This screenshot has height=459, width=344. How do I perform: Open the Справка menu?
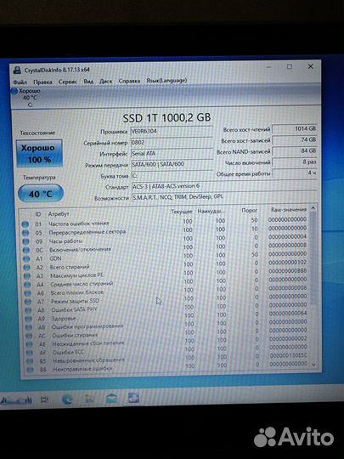pos(129,81)
